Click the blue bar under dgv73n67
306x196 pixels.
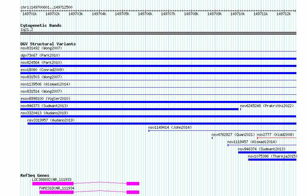pyautogui.click(x=158, y=59)
